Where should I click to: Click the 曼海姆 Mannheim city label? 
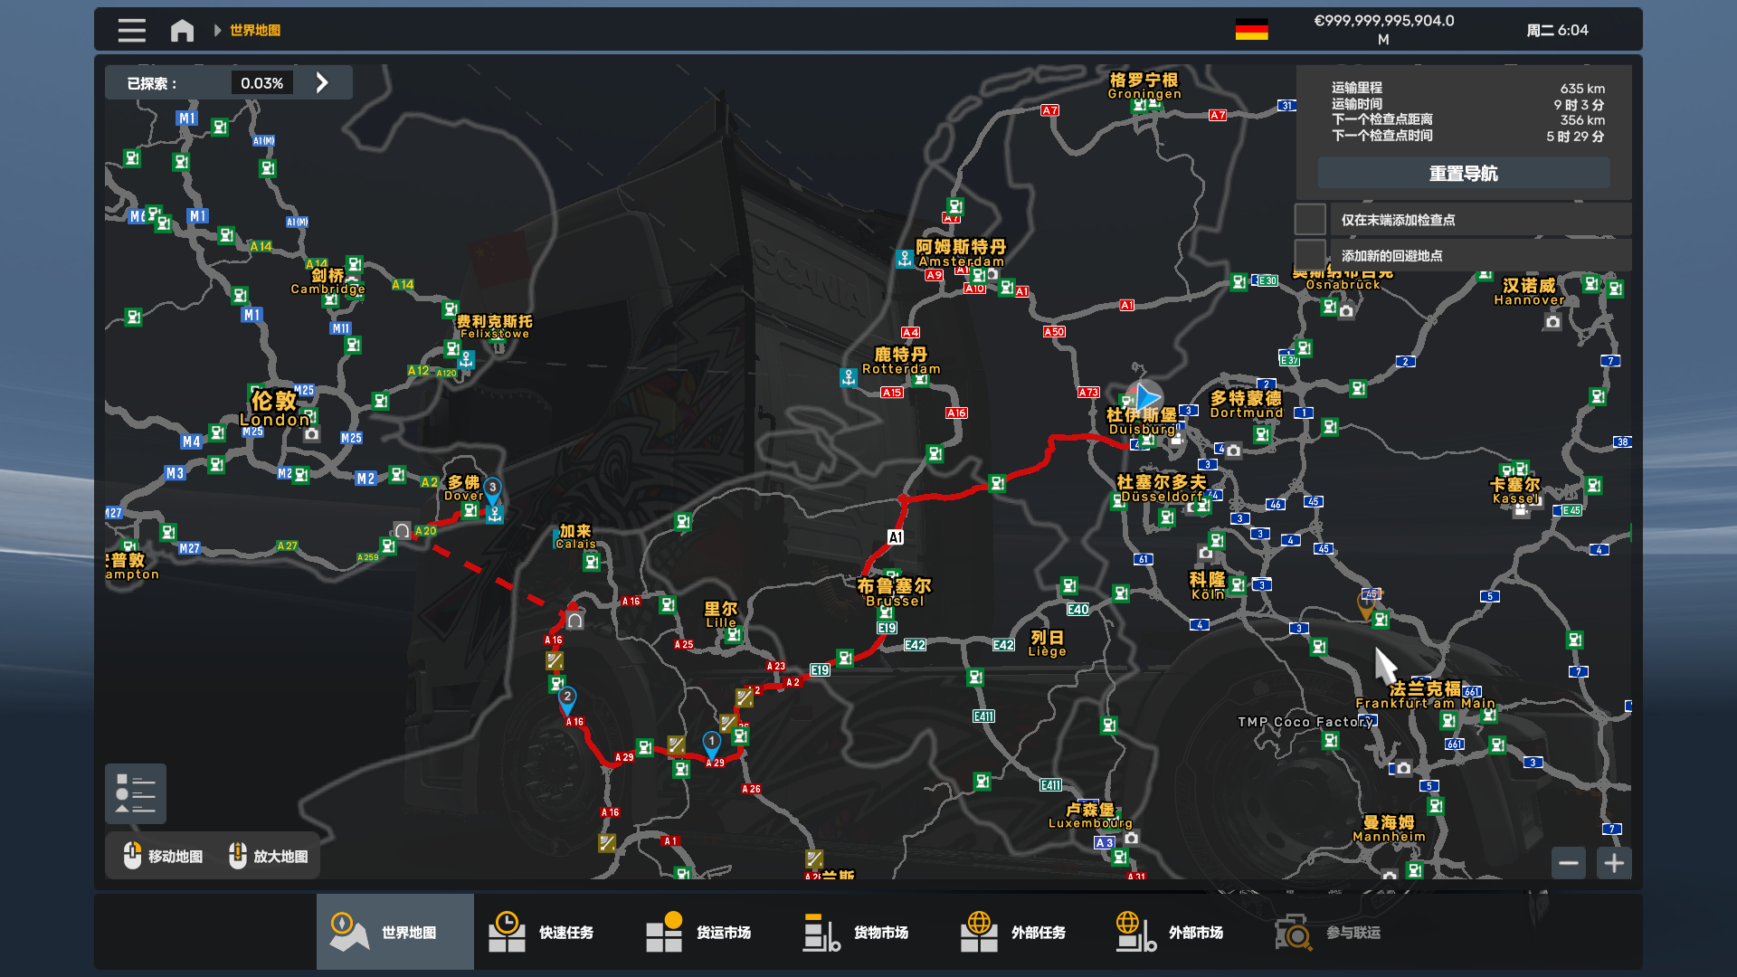pyautogui.click(x=1389, y=829)
